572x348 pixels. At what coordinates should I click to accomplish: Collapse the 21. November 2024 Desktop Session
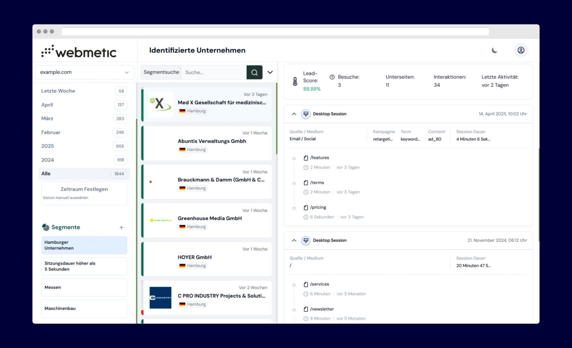(294, 240)
